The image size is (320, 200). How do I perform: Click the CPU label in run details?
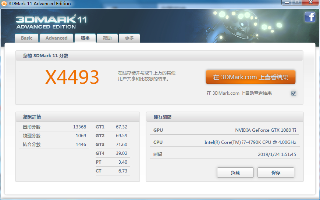coord(158,142)
